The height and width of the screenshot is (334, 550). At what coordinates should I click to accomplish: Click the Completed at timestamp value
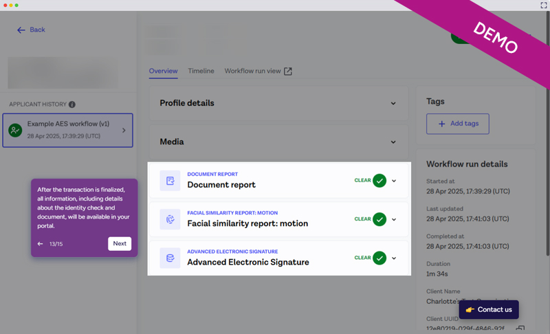click(468, 247)
